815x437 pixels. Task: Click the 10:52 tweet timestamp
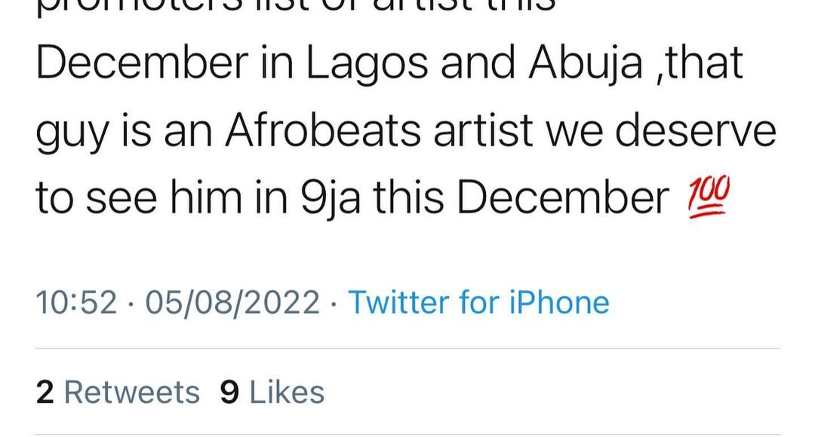click(76, 303)
